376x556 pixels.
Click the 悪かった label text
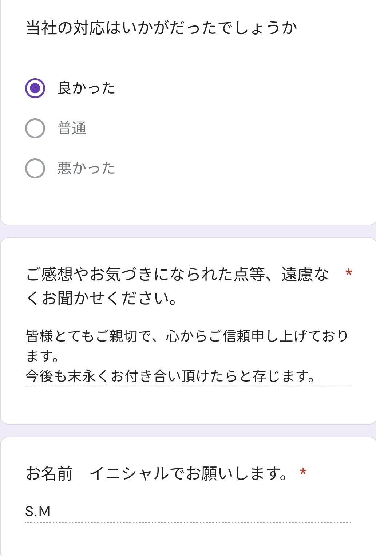point(86,168)
